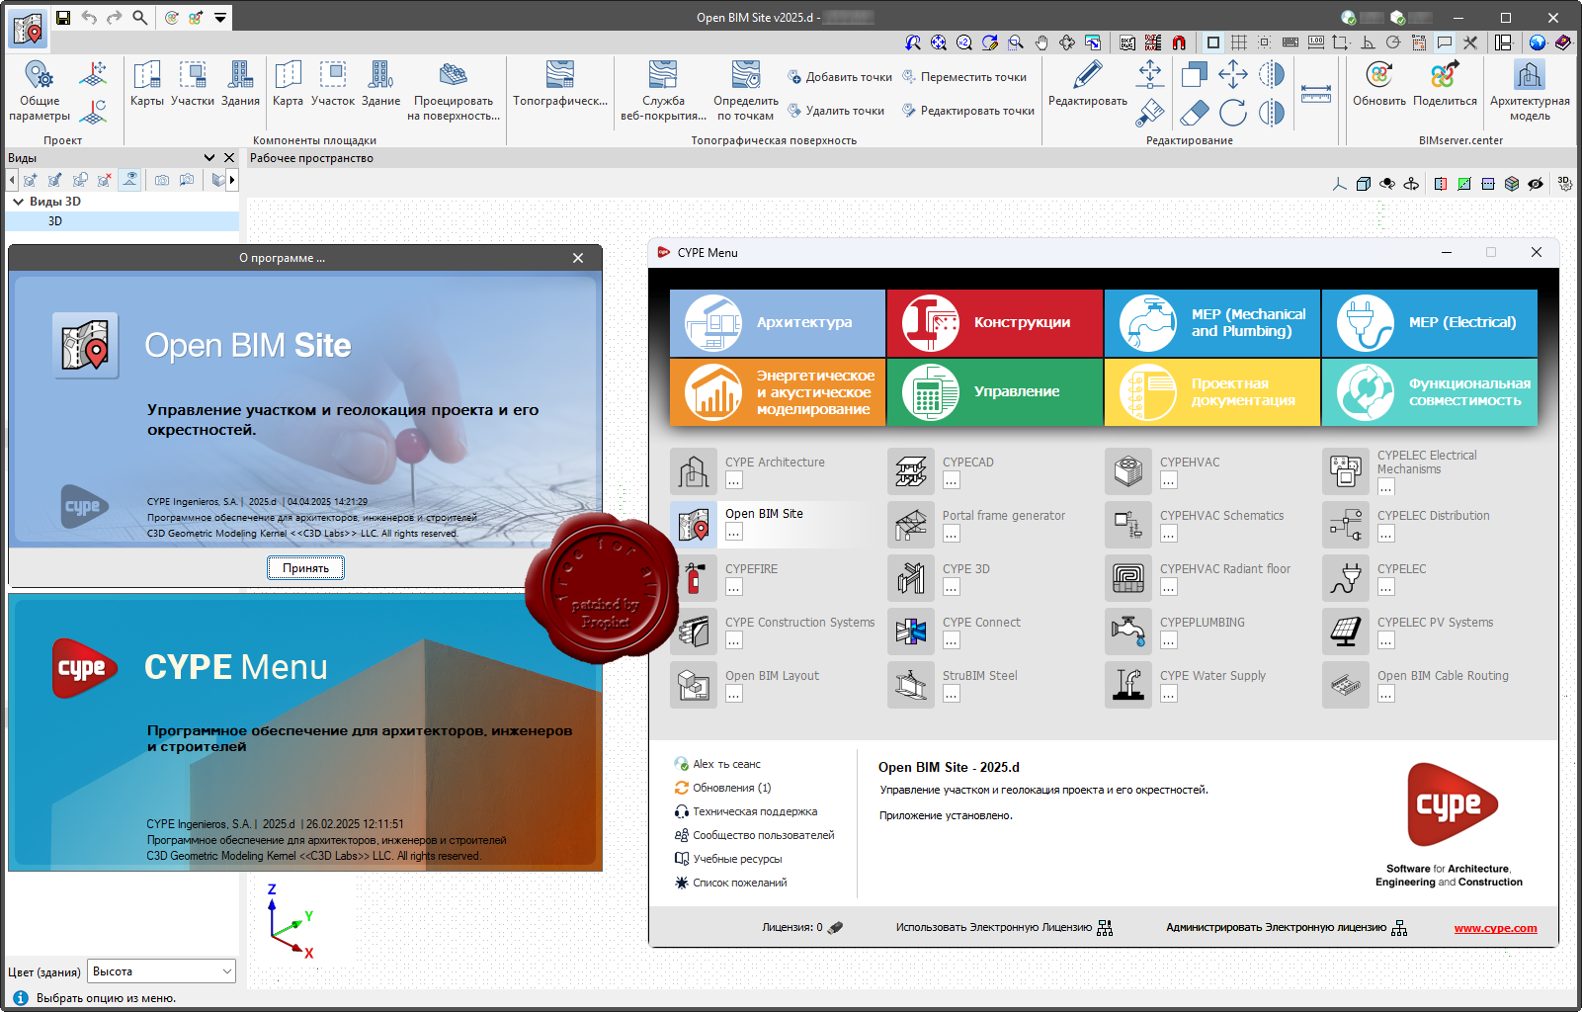Image resolution: width=1582 pixels, height=1012 pixels.
Task: Open Общие параметры project settings
Action: (x=40, y=91)
